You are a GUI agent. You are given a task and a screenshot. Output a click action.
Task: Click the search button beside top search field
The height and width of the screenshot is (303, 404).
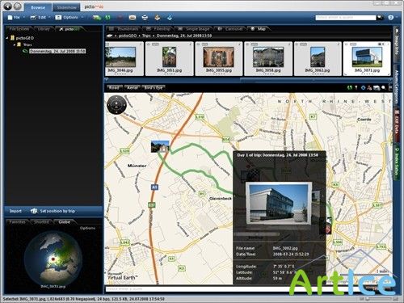pyautogui.click(x=380, y=18)
